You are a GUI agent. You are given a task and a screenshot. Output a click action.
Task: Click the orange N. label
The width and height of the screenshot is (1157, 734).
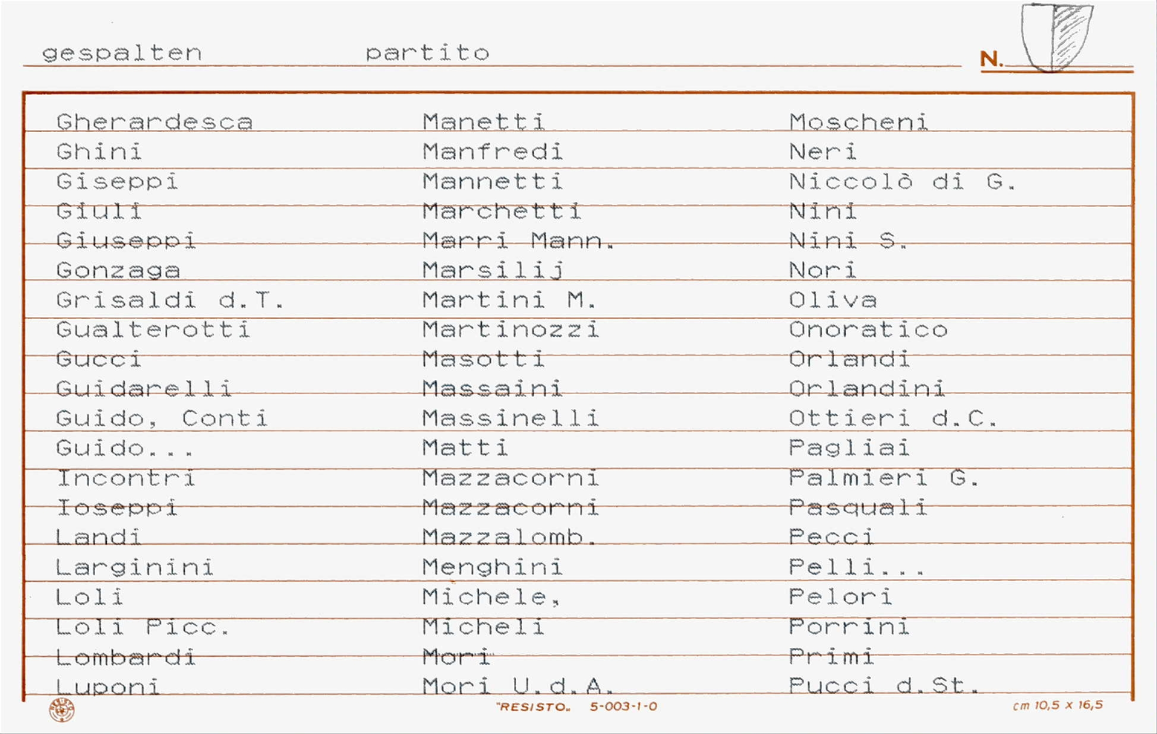[x=991, y=59]
